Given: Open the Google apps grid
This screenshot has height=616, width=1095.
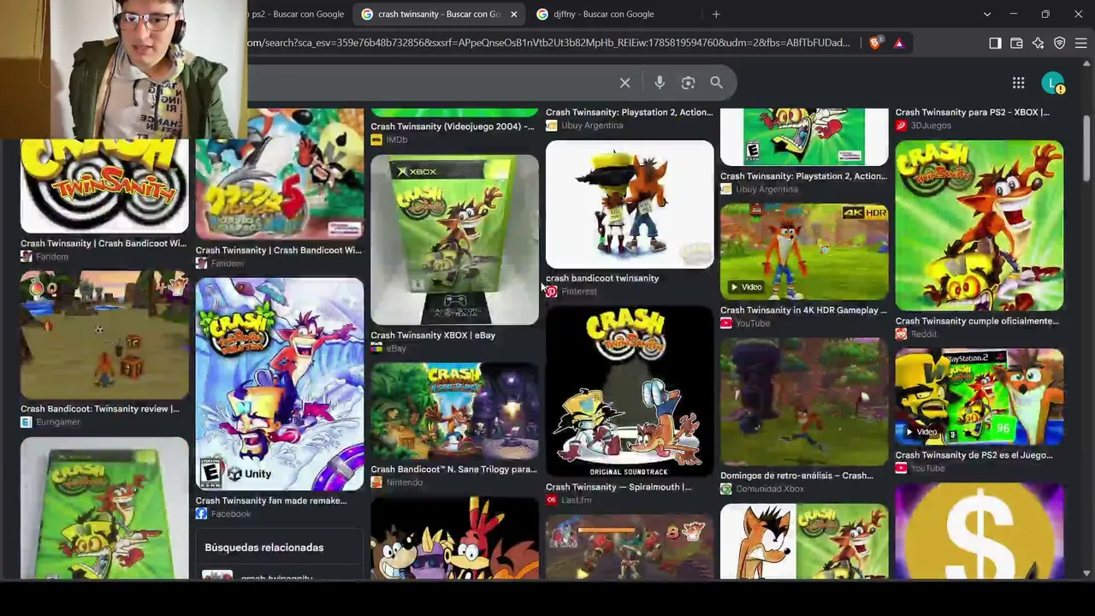Looking at the screenshot, I should (1018, 83).
